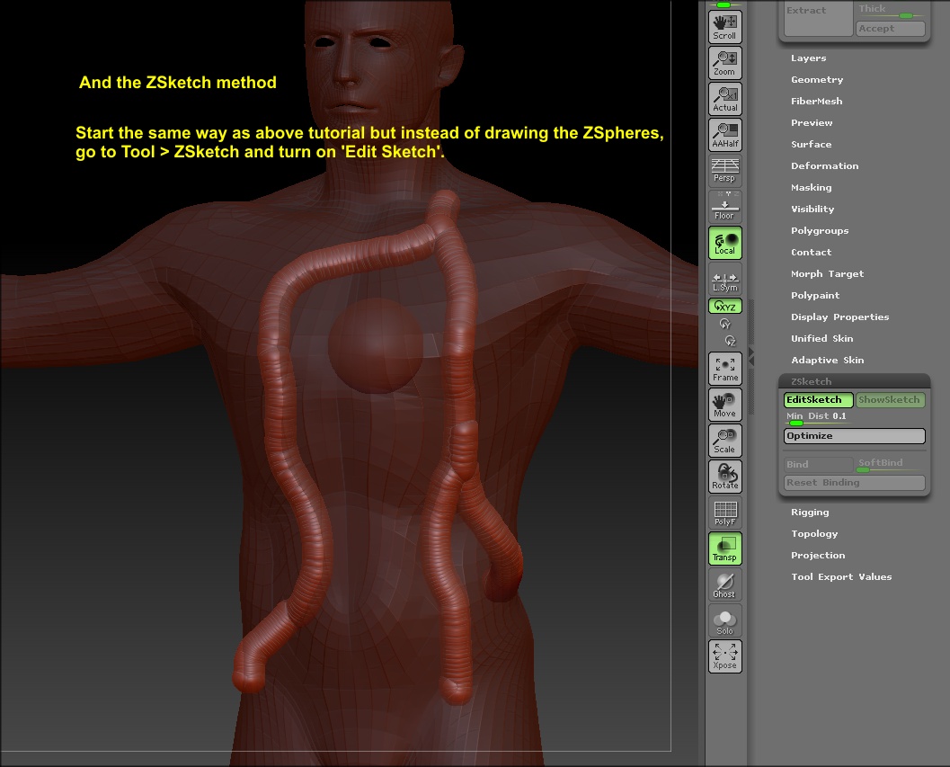This screenshot has height=767, width=950.
Task: Expand the Polygroups subpalette
Action: 819,230
